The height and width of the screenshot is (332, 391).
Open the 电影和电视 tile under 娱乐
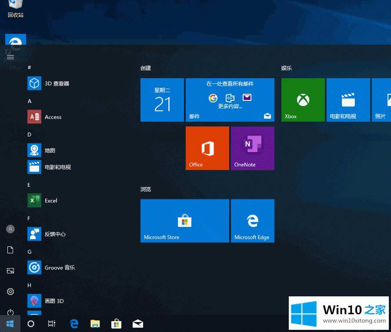pyautogui.click(x=348, y=100)
